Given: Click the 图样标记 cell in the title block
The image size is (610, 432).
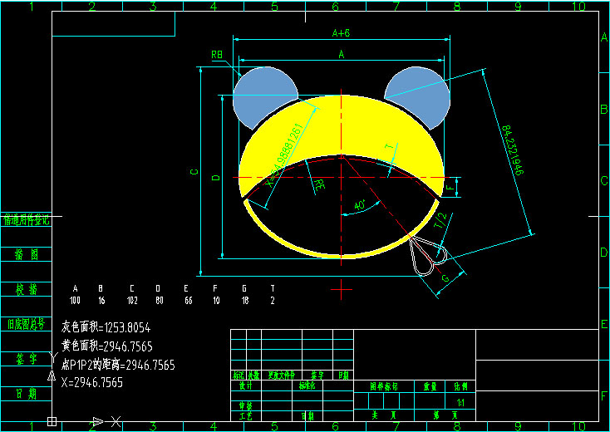Looking at the screenshot, I should pos(383,386).
